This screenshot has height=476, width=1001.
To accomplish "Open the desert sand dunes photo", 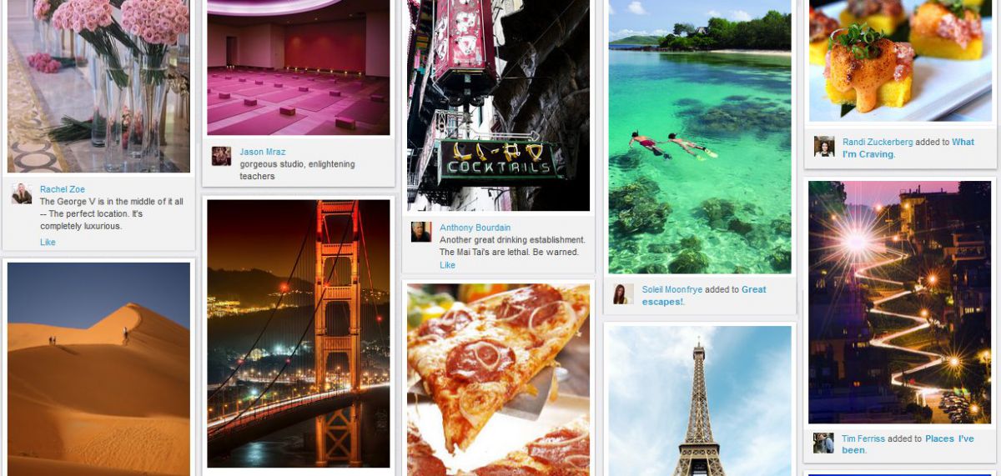I will click(x=98, y=369).
